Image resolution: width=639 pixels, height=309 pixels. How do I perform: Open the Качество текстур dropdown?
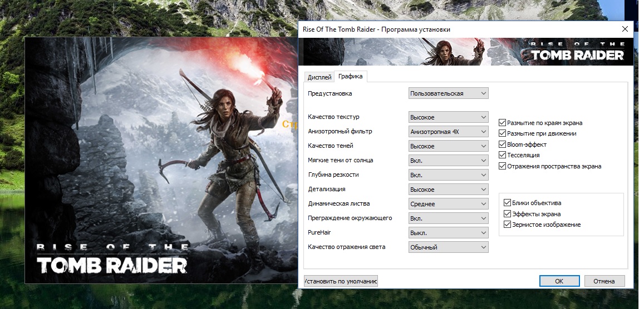click(x=448, y=117)
